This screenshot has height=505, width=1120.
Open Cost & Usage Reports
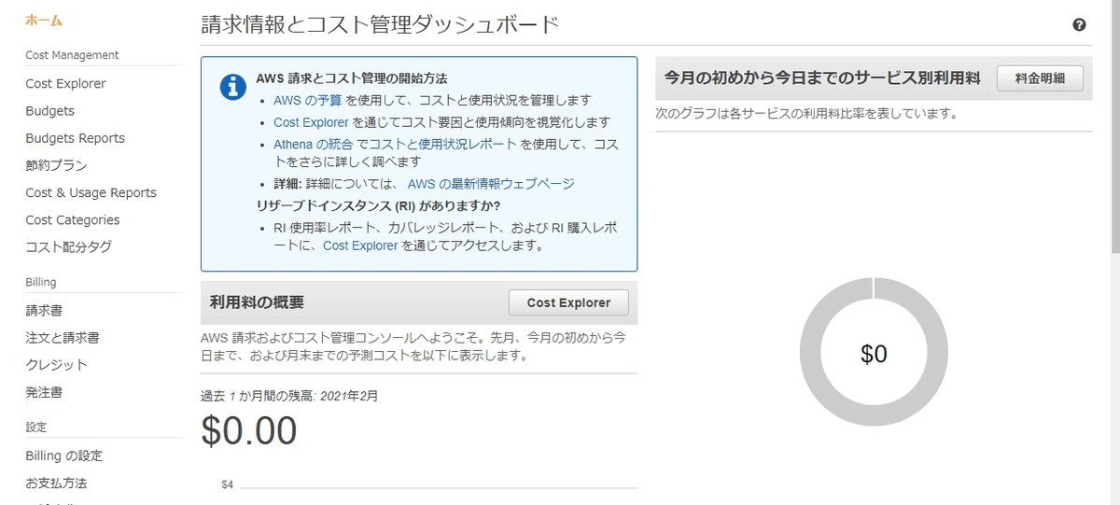click(91, 192)
